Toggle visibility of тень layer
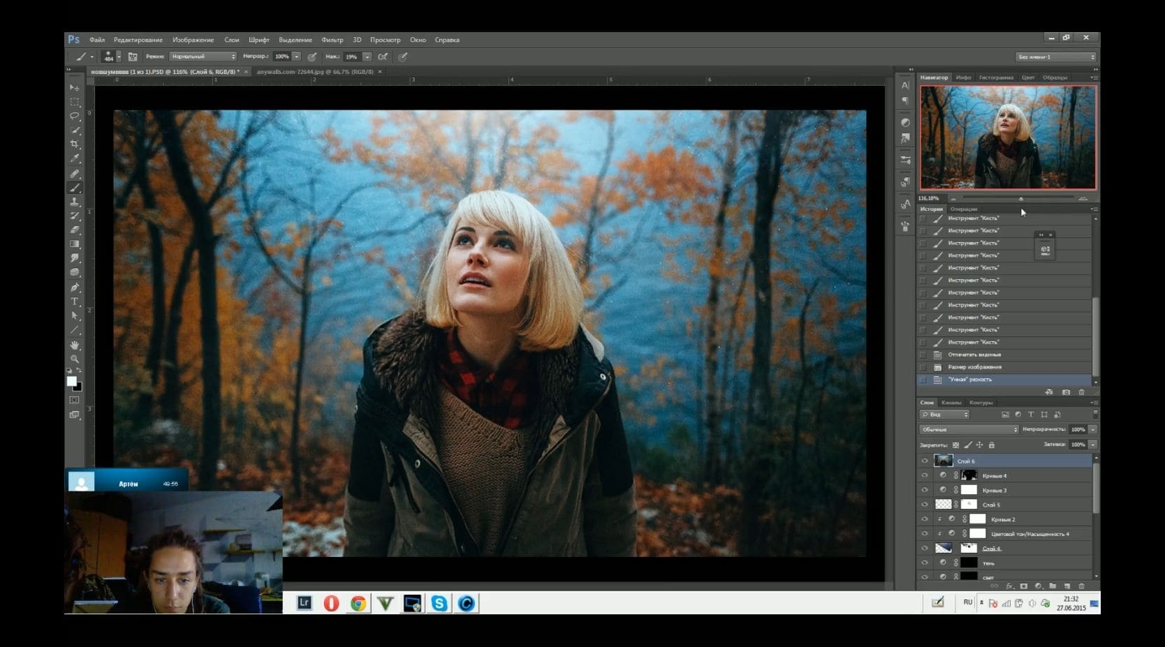 coord(925,563)
